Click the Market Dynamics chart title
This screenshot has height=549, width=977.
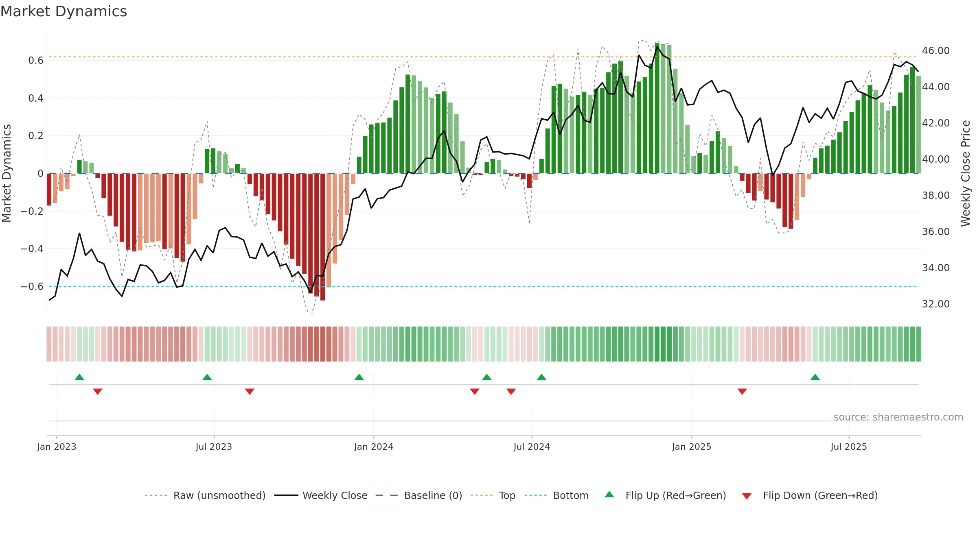tap(64, 11)
